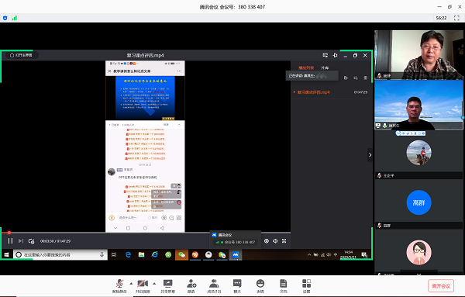Switch to the library tab in player
The image size is (465, 297).
[x=325, y=67]
